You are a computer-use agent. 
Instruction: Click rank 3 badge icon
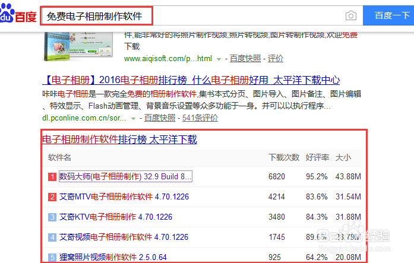coord(52,217)
